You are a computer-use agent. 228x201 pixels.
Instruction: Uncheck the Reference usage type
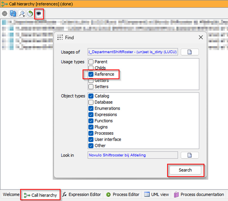click(x=91, y=74)
